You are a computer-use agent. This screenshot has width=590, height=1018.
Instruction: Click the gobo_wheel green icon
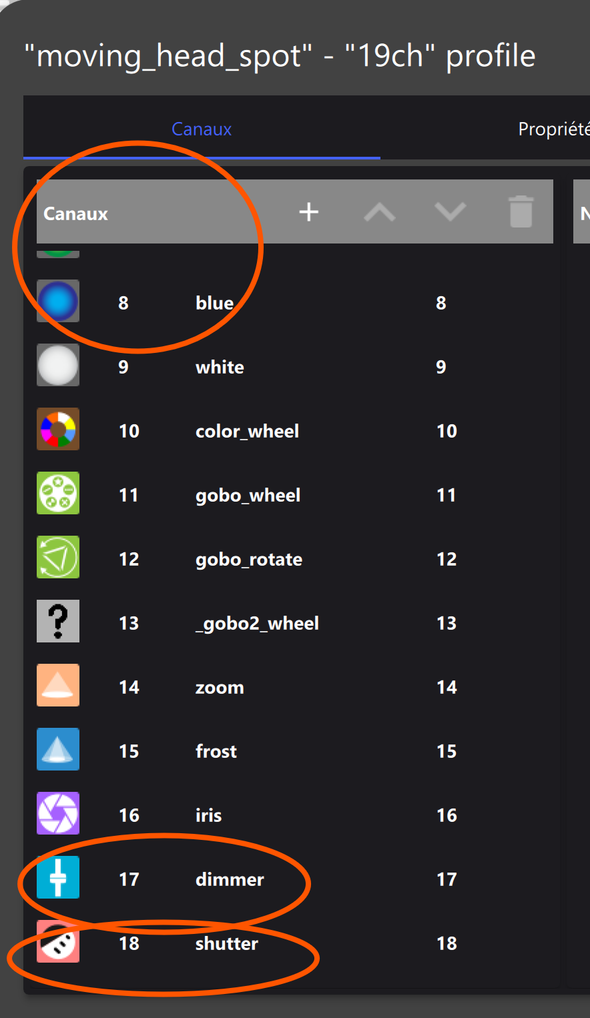[x=58, y=493]
